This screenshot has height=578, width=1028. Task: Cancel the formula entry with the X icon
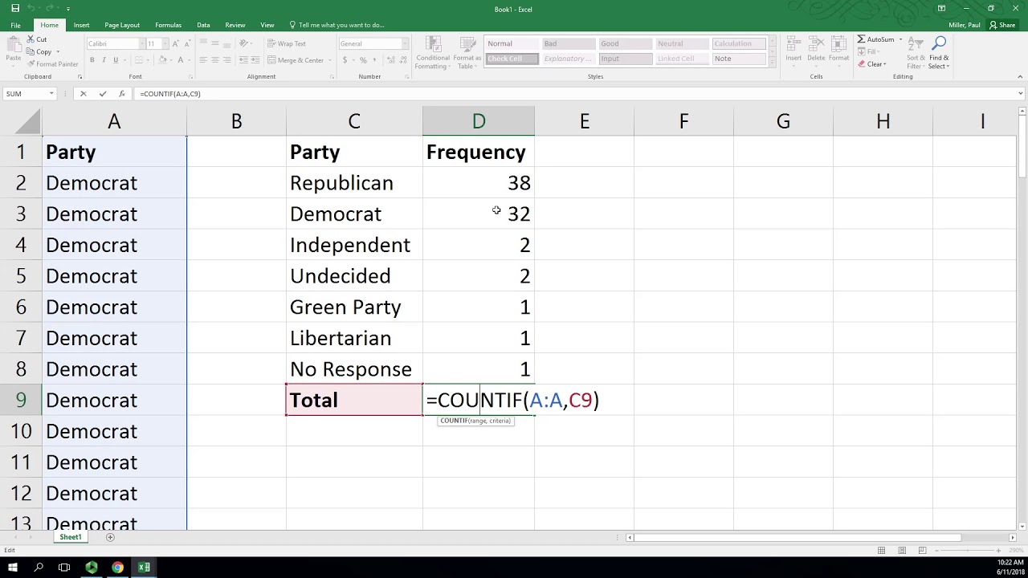coord(83,94)
